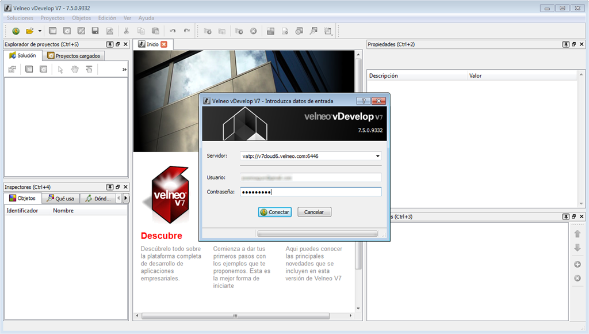589x334 pixels.
Task: Click the redo arrow icon
Action: coord(187,31)
